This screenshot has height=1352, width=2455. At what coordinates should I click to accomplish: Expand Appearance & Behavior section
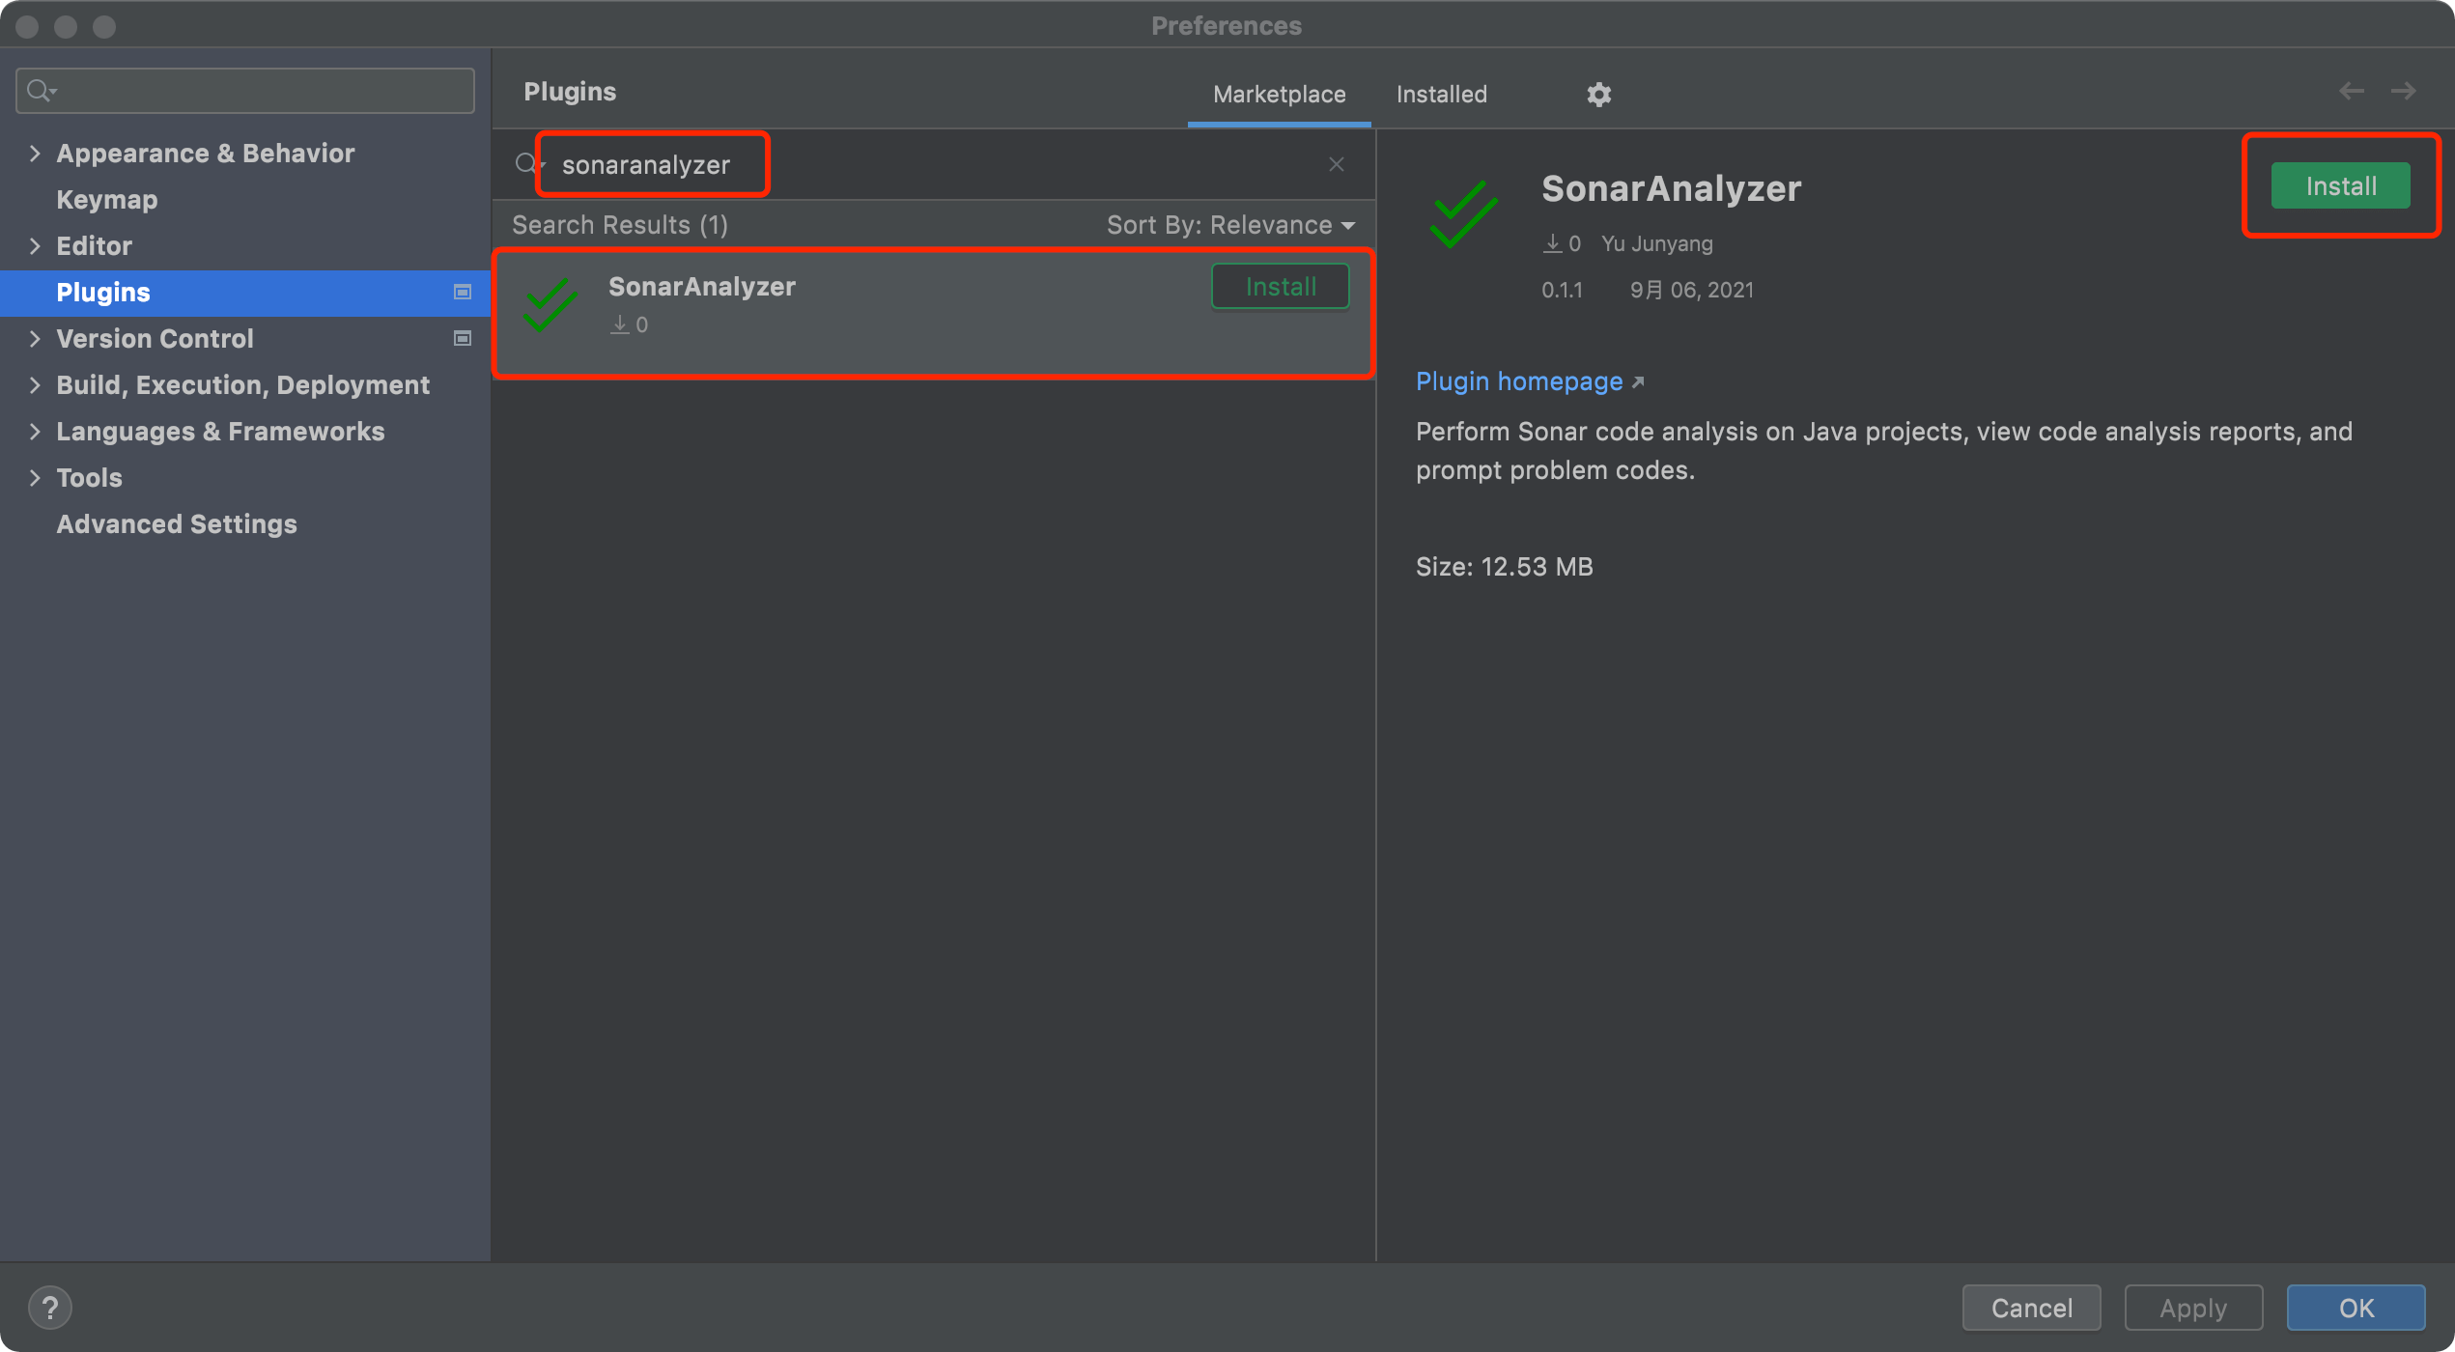35,154
